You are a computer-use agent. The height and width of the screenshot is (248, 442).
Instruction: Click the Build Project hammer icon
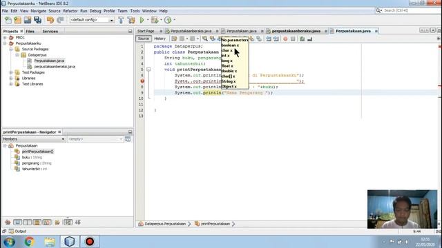point(121,20)
